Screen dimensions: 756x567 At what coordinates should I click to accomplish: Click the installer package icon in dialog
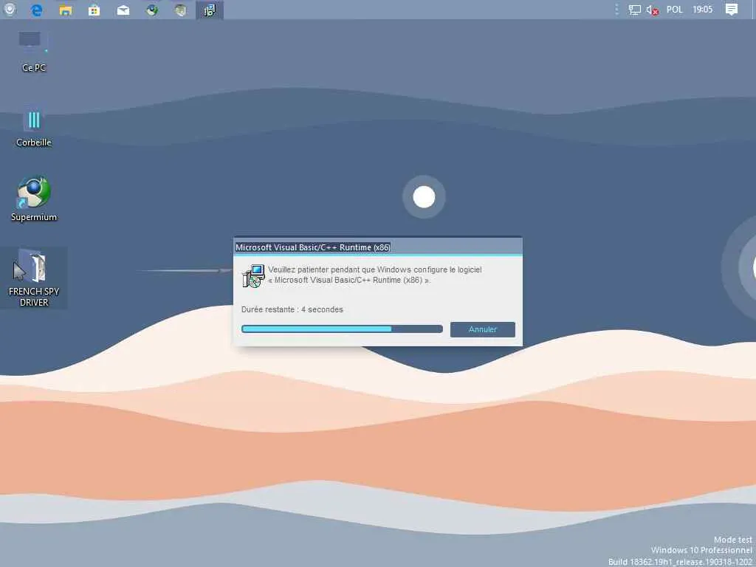pyautogui.click(x=254, y=276)
